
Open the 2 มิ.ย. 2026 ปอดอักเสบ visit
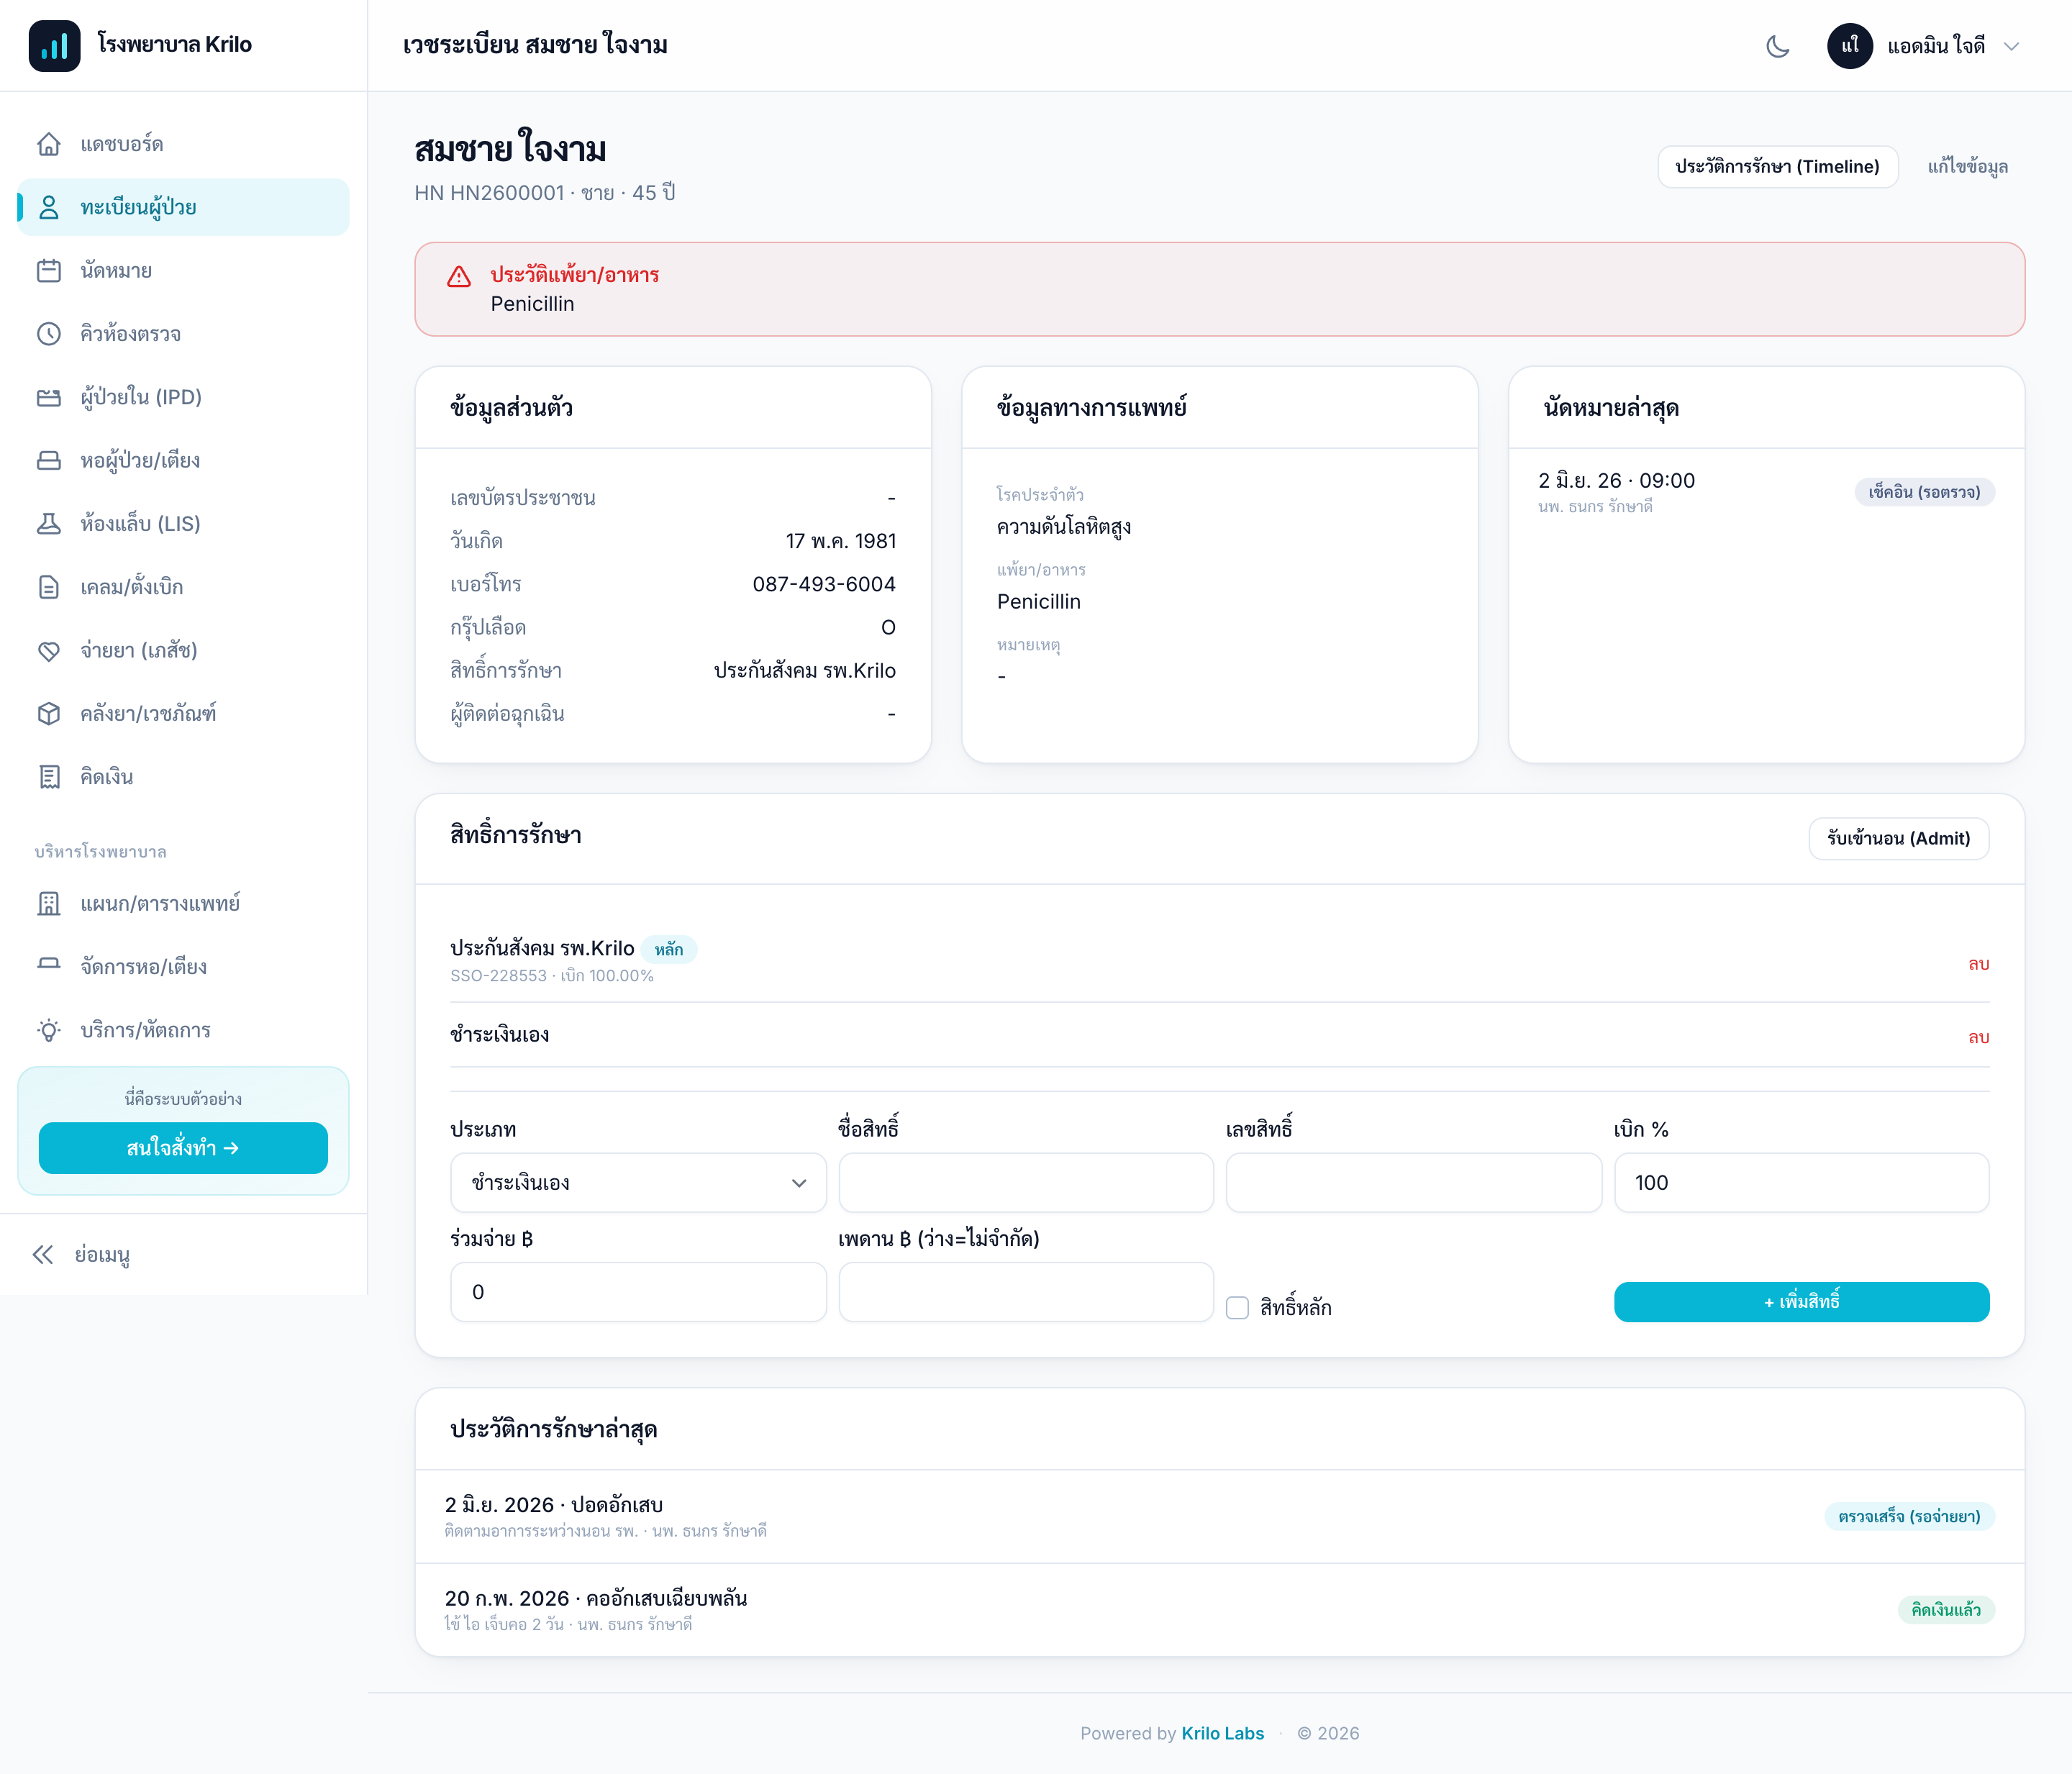[x=1219, y=1516]
